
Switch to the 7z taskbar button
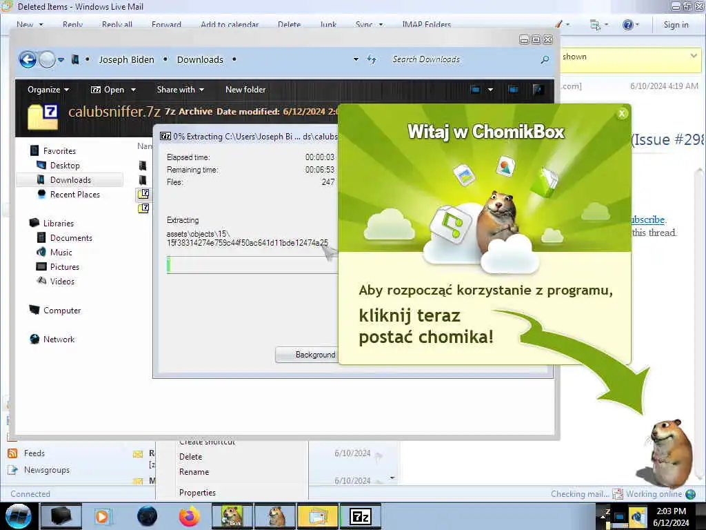pyautogui.click(x=360, y=516)
